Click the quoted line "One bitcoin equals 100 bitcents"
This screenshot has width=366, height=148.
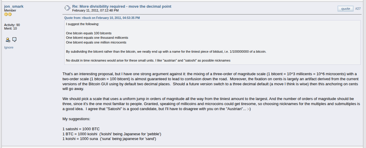click(x=89, y=33)
